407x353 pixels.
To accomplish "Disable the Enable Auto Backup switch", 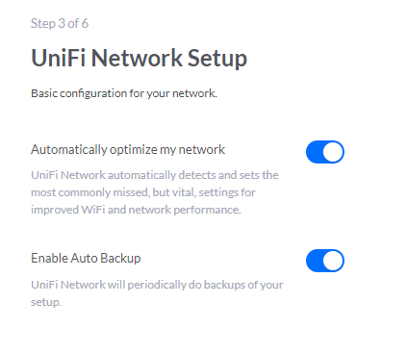I will click(325, 261).
